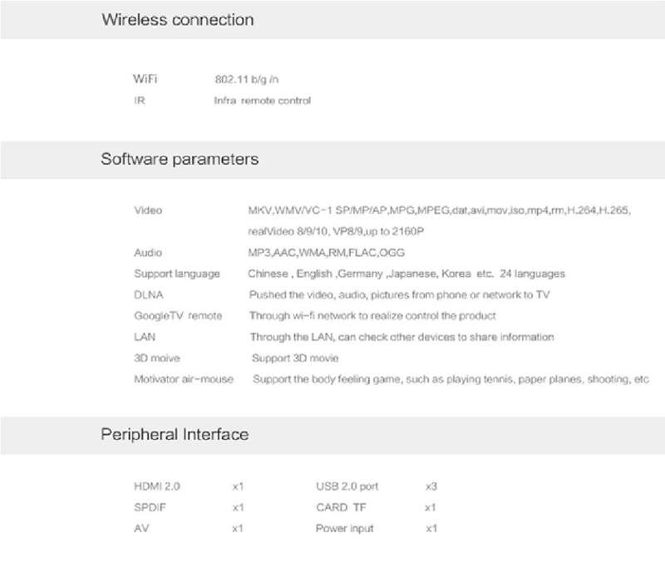Click the realVideo 8/9/10 up to 2160P line
This screenshot has width=665, height=568.
coord(336,232)
